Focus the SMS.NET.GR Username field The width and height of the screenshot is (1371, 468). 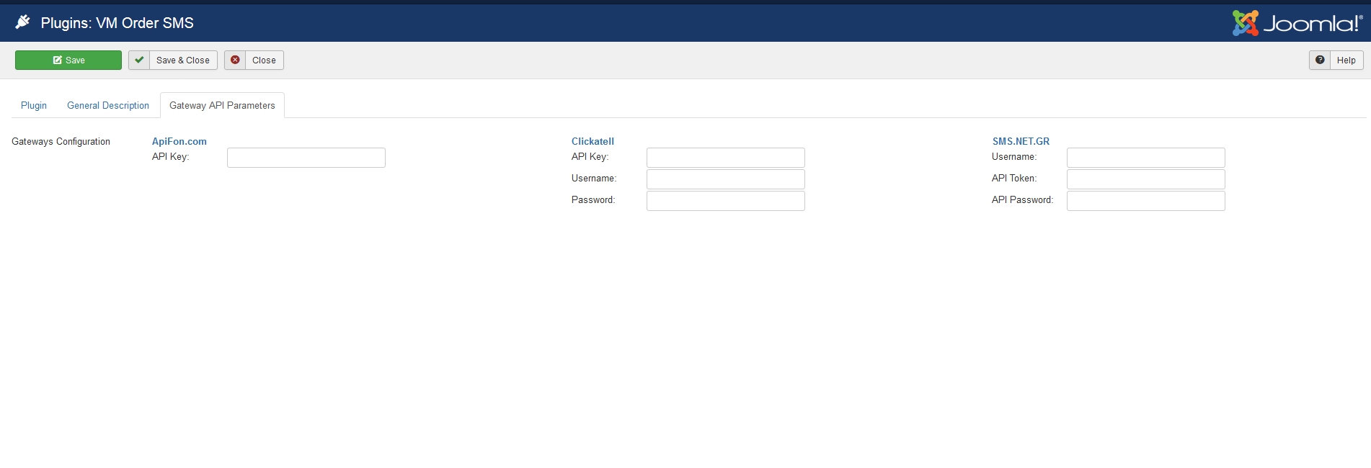[x=1146, y=158]
